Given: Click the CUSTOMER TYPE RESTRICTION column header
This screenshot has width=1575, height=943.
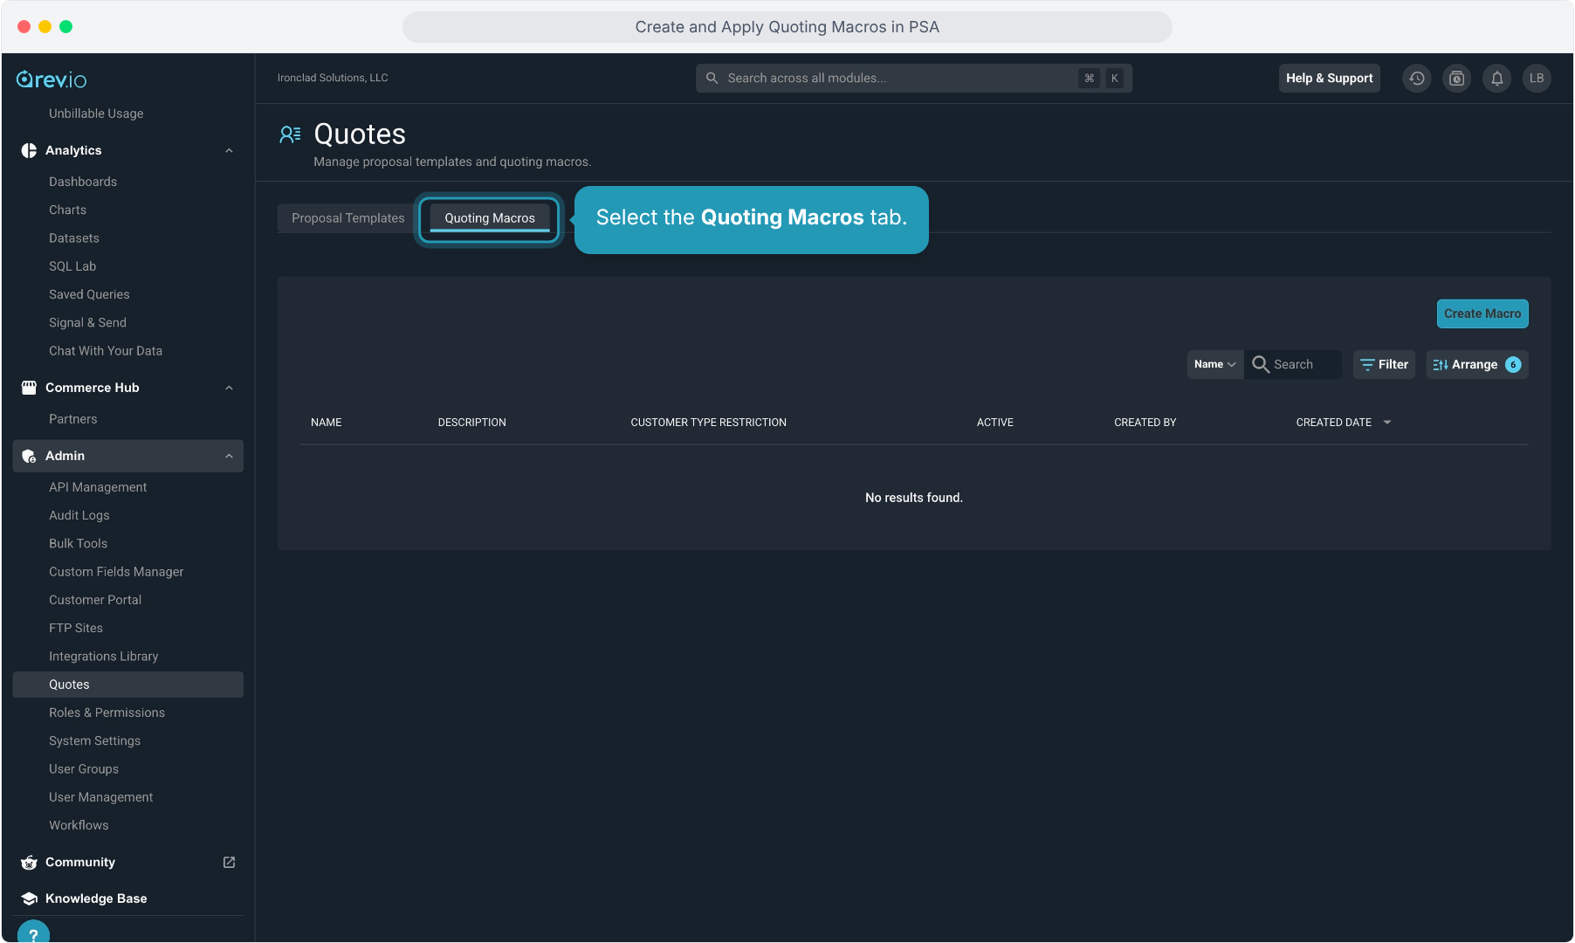Looking at the screenshot, I should click(x=709, y=423).
